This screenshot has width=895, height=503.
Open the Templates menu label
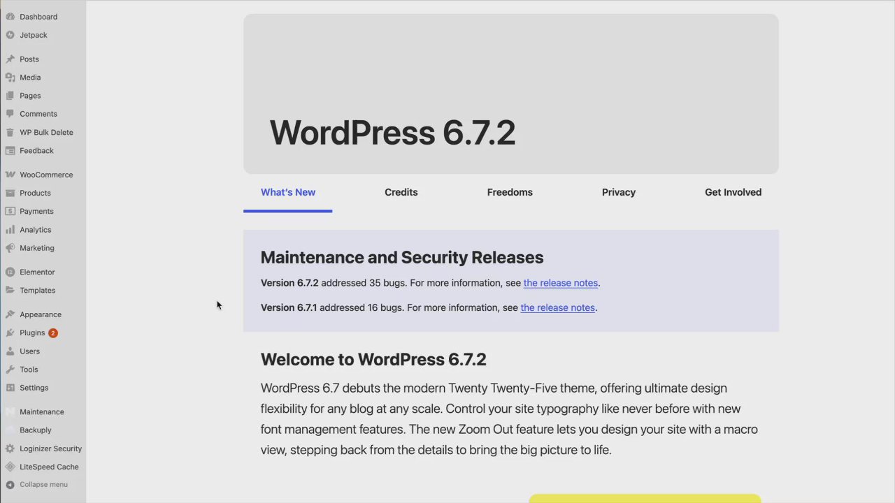point(38,290)
